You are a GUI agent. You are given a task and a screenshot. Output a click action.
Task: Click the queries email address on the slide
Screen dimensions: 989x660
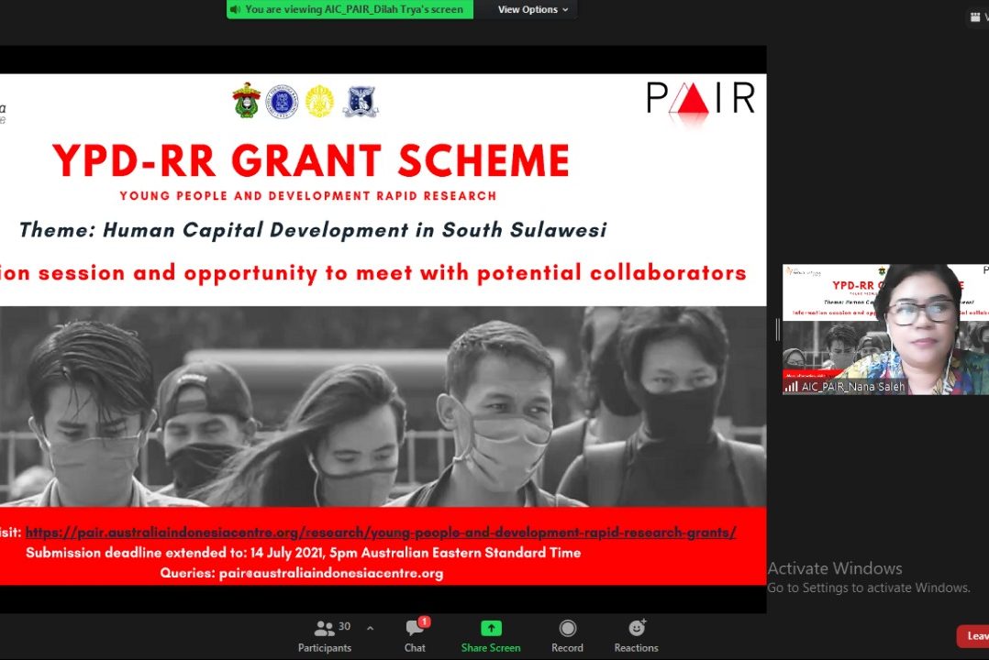pyautogui.click(x=330, y=573)
